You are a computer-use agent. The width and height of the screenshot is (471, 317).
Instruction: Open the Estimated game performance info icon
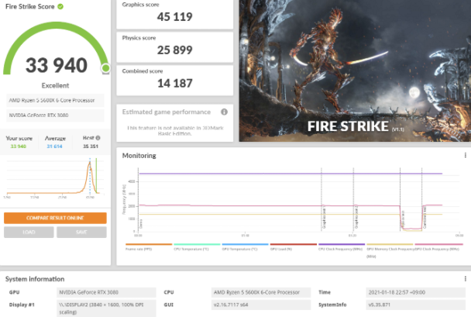pyautogui.click(x=224, y=112)
